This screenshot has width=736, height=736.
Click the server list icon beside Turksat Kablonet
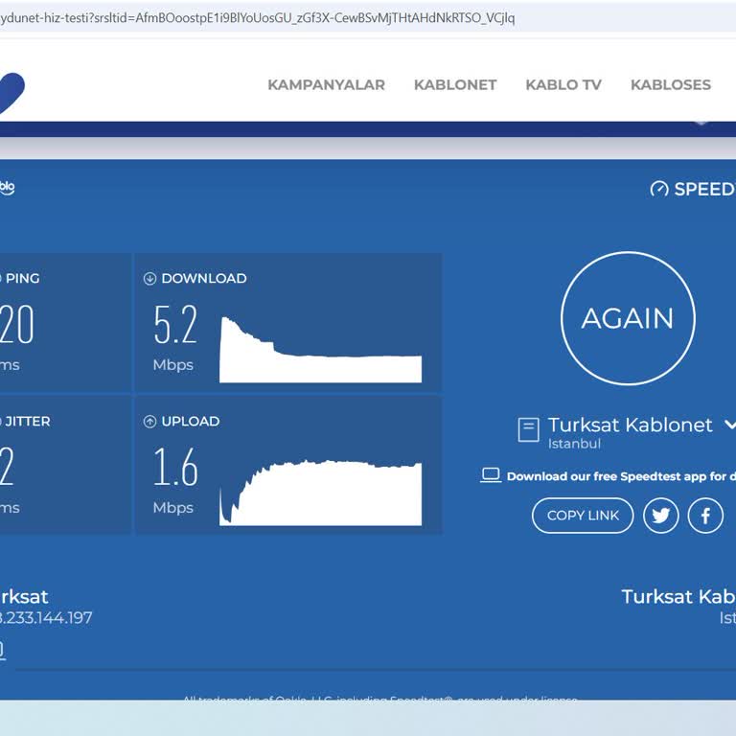pos(528,429)
